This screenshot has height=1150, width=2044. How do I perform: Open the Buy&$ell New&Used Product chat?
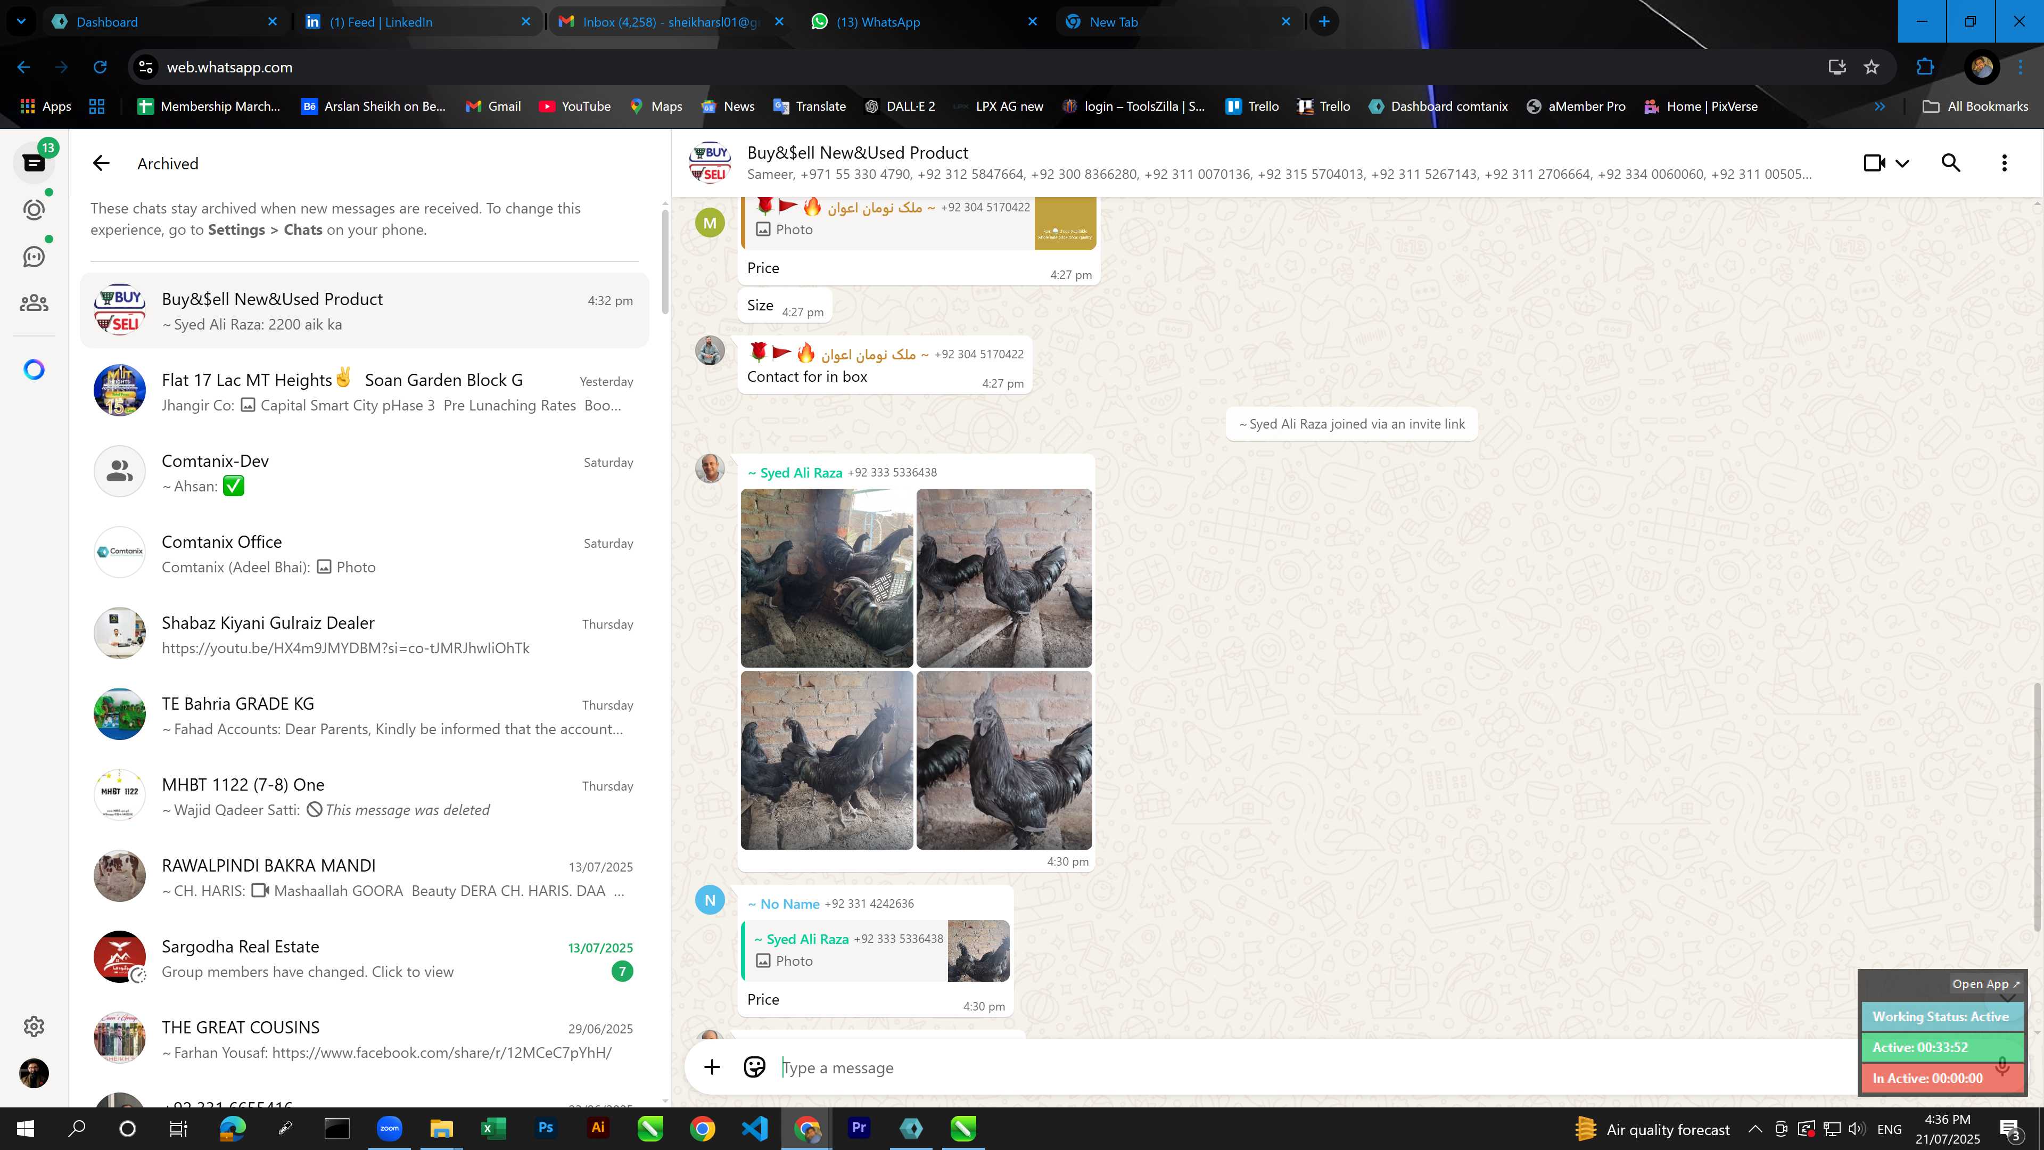(x=364, y=310)
